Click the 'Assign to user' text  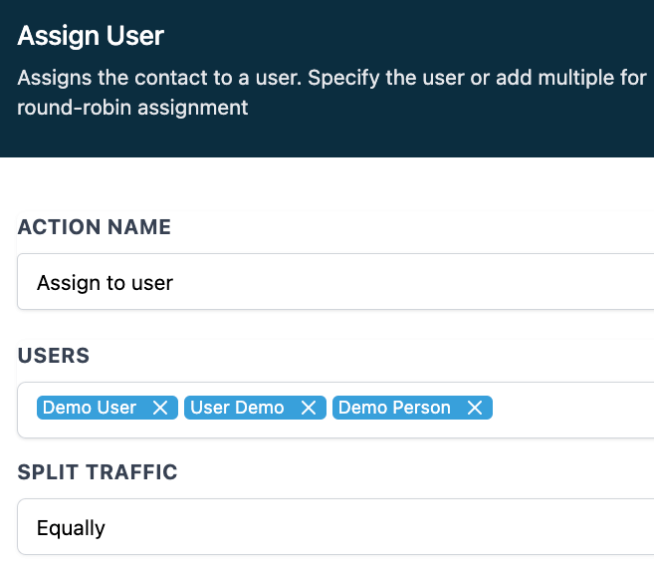tap(105, 283)
